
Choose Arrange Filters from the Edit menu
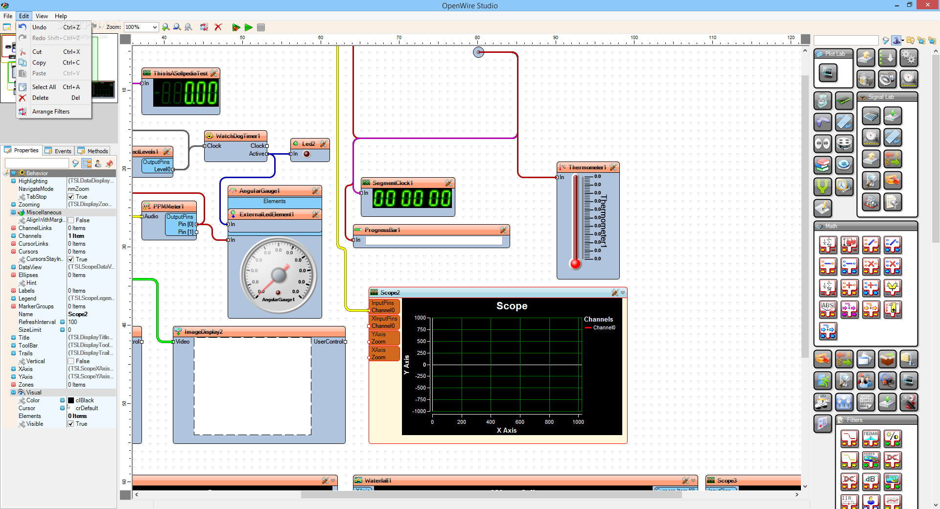tap(54, 112)
